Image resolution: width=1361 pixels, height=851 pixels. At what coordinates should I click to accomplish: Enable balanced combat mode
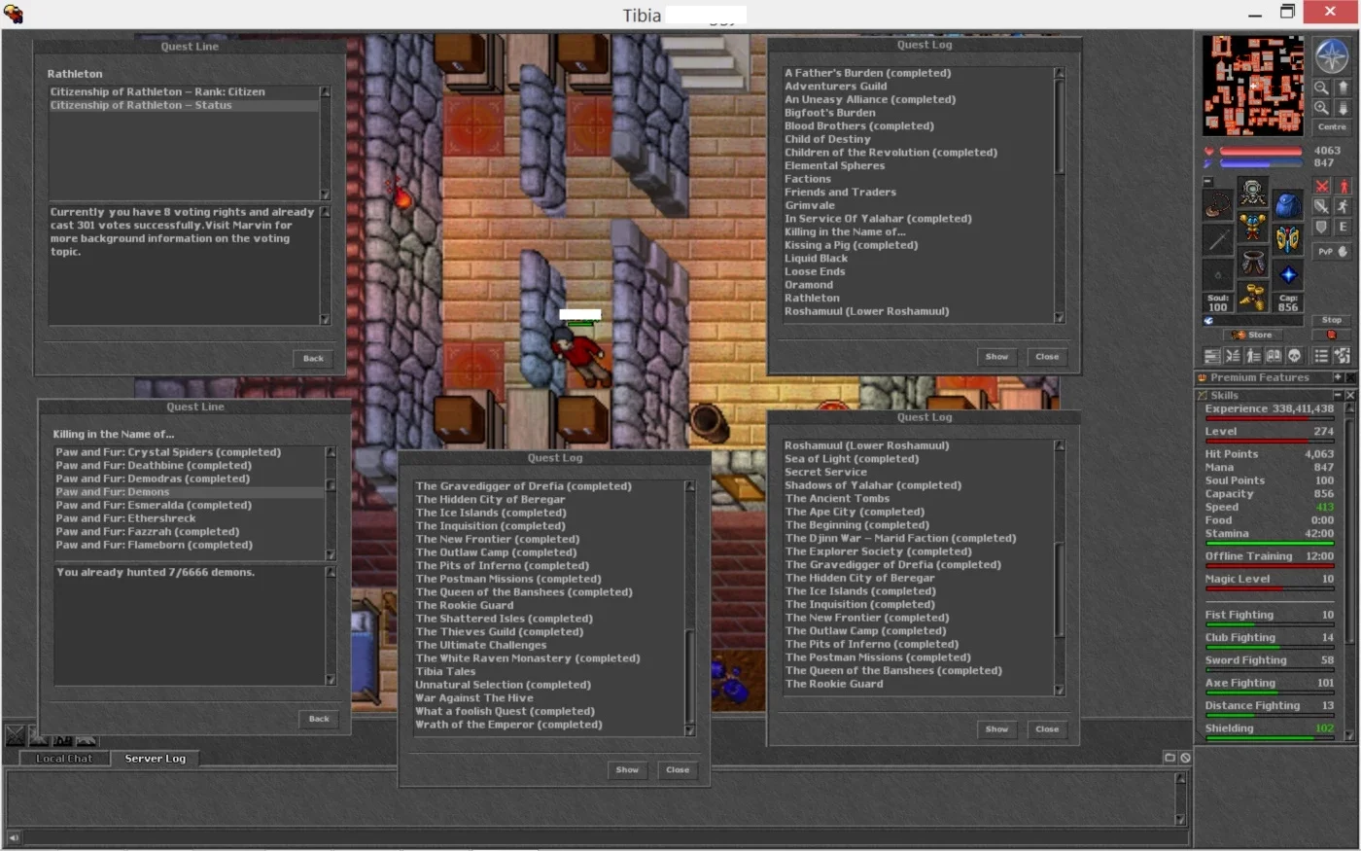point(1322,206)
